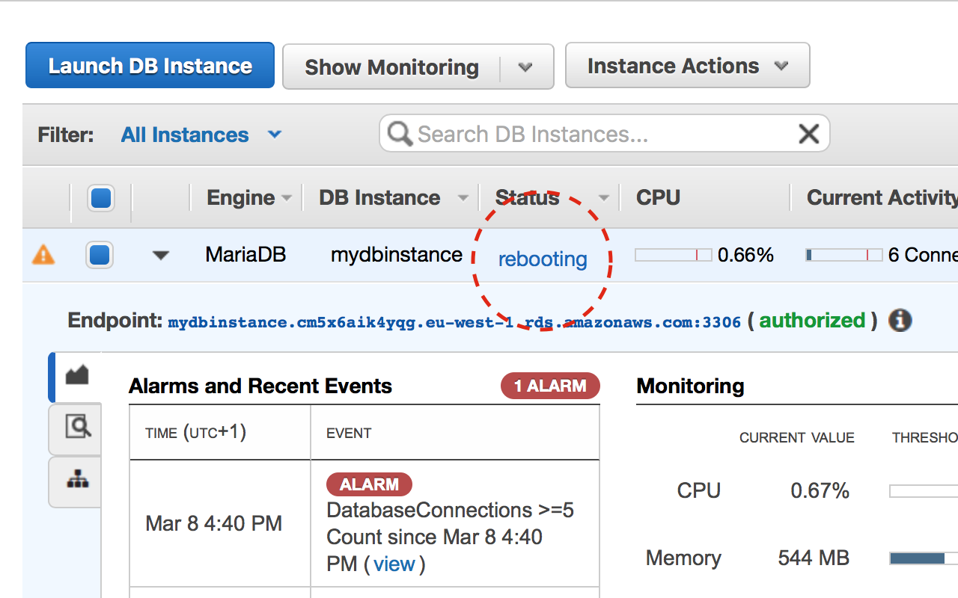Select the monitoring chart side tab
958x598 pixels.
coord(76,375)
